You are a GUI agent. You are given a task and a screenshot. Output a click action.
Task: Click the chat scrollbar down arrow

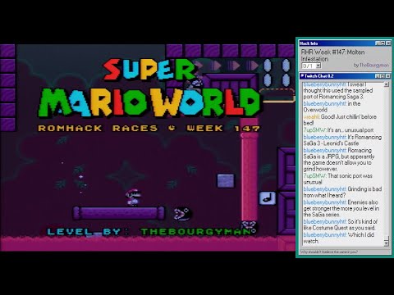(x=387, y=243)
